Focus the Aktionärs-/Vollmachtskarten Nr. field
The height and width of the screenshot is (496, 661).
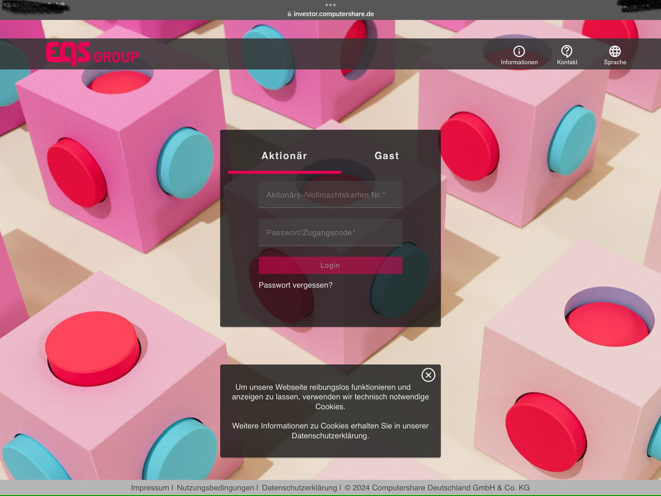click(330, 195)
